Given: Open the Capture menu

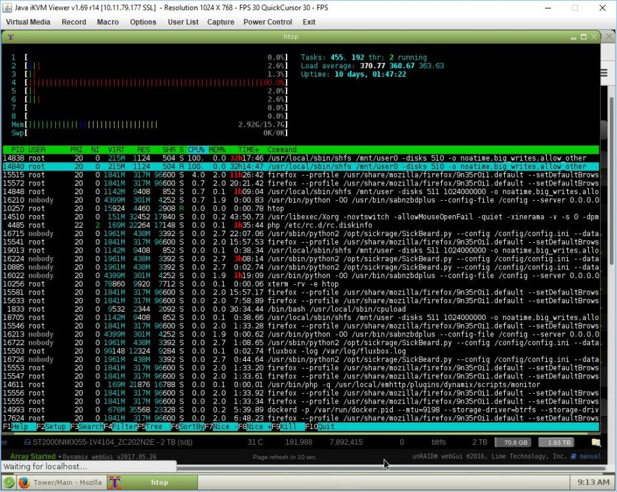Looking at the screenshot, I should pos(221,22).
